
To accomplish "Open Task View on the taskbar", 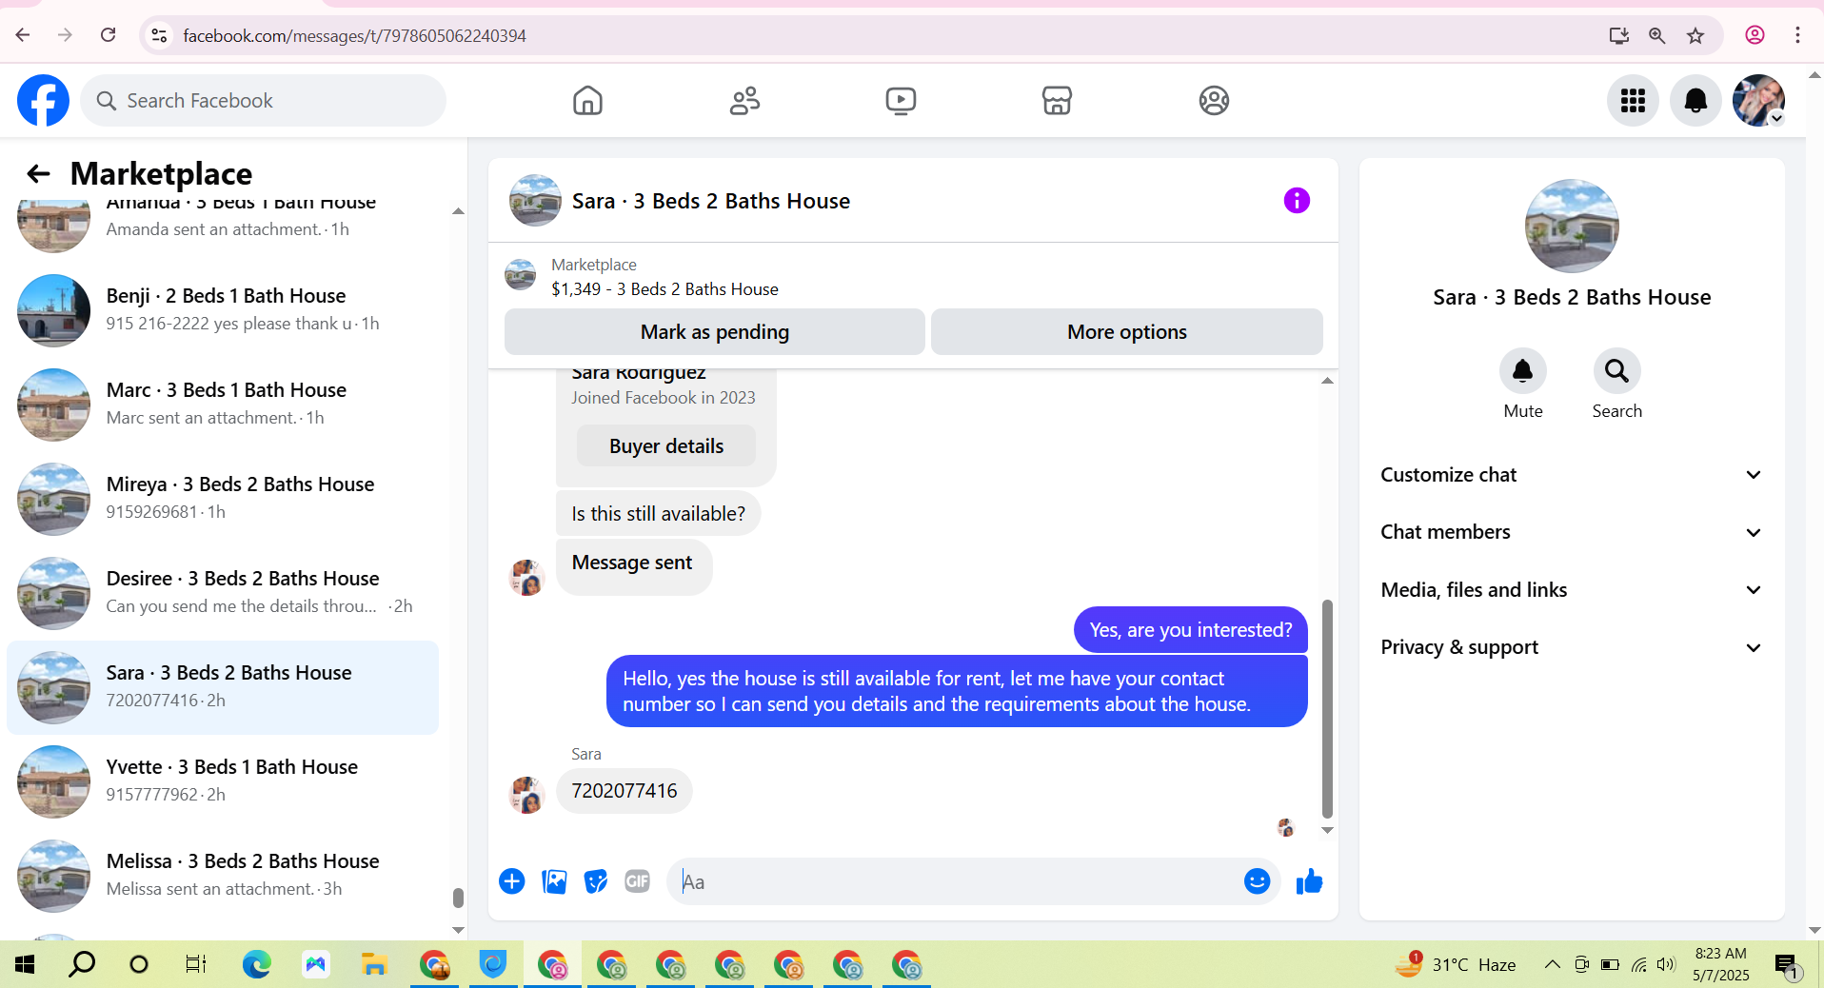I will coord(196,964).
